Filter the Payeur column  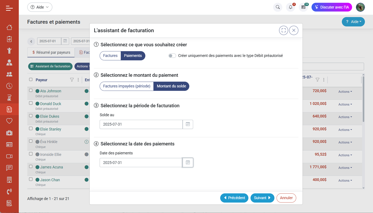[x=72, y=80]
